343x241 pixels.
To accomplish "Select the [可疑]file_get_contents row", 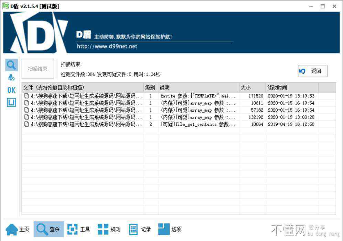I will tap(179, 124).
